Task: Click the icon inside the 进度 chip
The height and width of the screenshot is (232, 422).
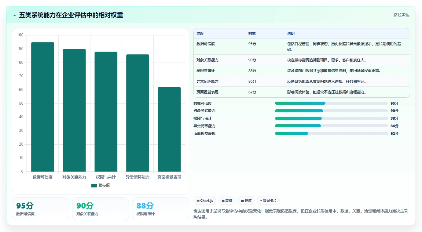Action: 242,201
